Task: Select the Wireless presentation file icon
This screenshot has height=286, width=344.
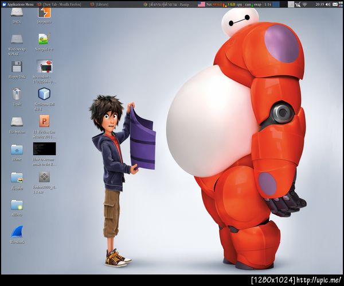Action: pyautogui.click(x=44, y=121)
